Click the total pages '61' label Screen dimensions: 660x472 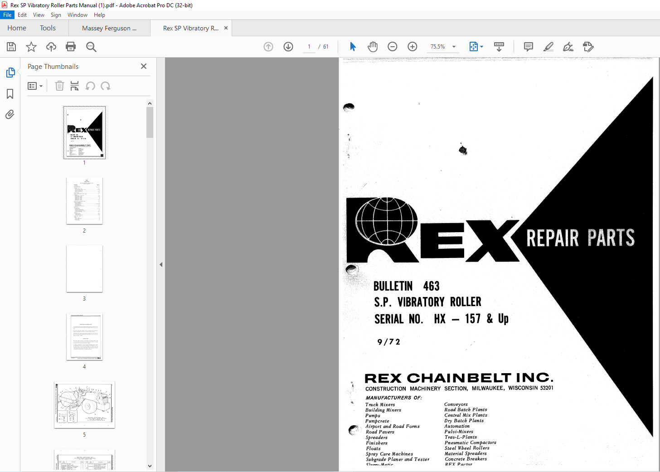pos(326,47)
